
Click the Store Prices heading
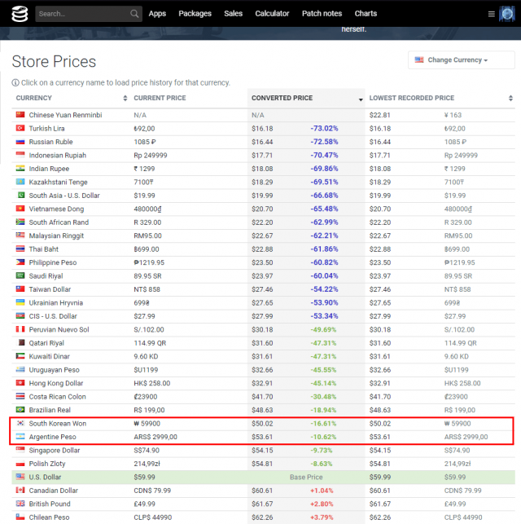point(54,61)
